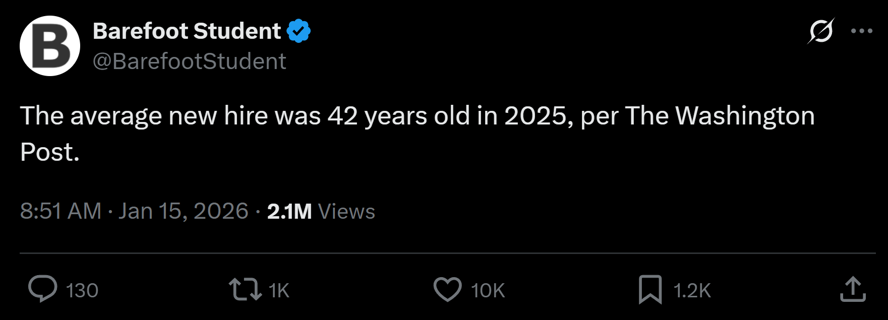This screenshot has width=888, height=320.
Task: Open the Grok slashed-circle icon
Action: [x=821, y=31]
